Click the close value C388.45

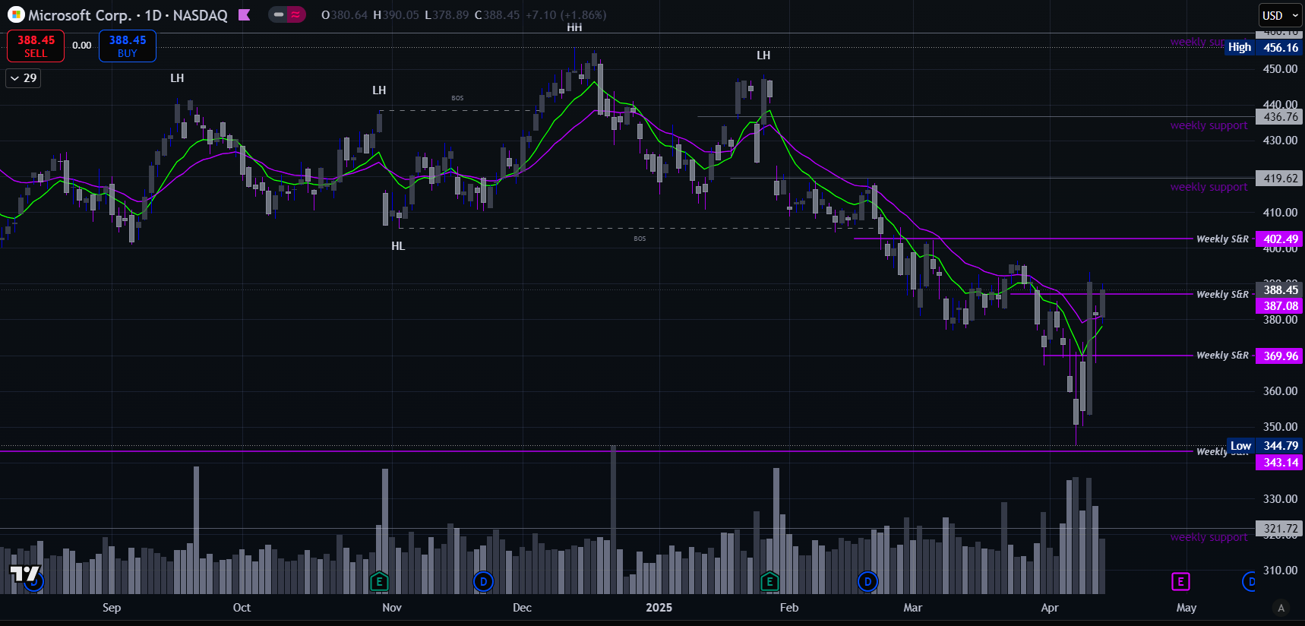click(x=498, y=15)
